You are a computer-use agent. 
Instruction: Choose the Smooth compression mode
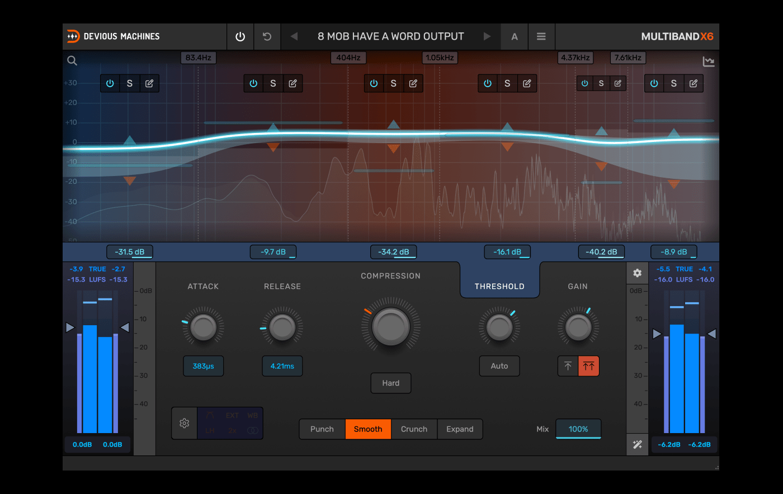click(x=368, y=429)
